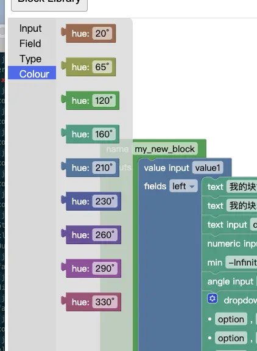Pick the hue 210° colour block
This screenshot has width=257, height=351.
click(90, 168)
